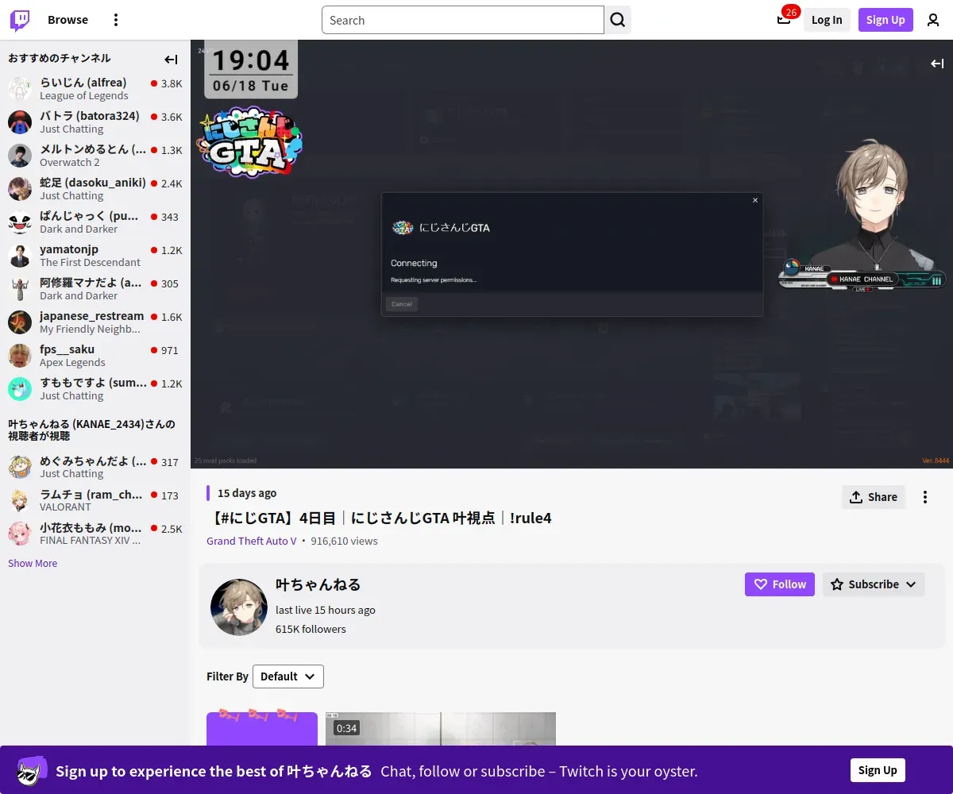Open the Grand Theft Auto V category link

coord(252,541)
